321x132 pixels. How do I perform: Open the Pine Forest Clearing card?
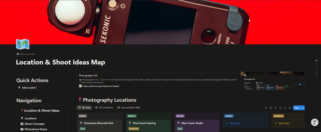[x=149, y=126]
